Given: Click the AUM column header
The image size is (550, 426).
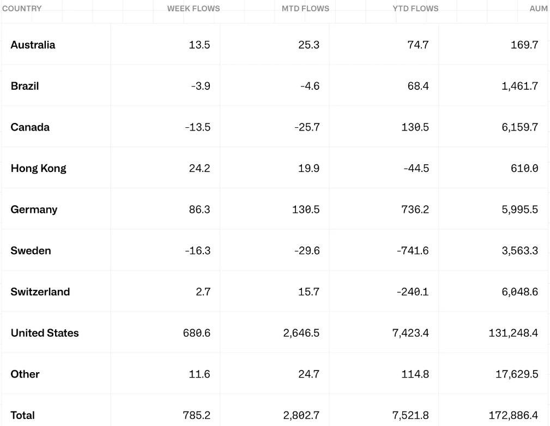Looking at the screenshot, I should click(x=539, y=8).
